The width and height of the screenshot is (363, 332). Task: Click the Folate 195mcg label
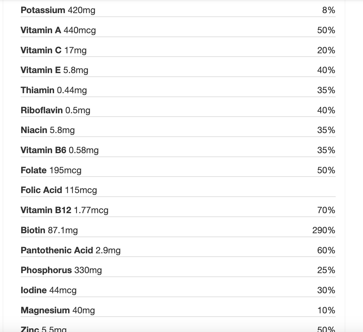(51, 170)
